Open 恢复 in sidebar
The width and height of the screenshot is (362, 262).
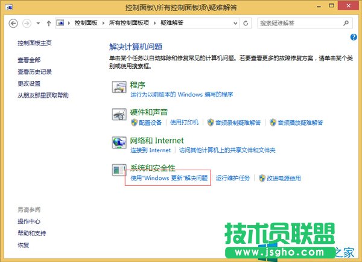coord(24,245)
